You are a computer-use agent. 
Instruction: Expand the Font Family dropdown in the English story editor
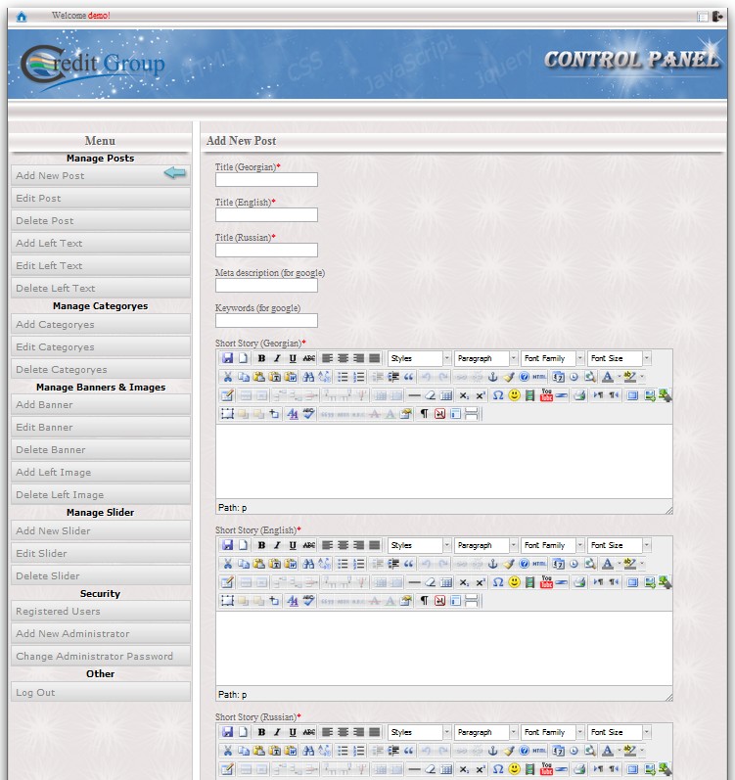[552, 545]
